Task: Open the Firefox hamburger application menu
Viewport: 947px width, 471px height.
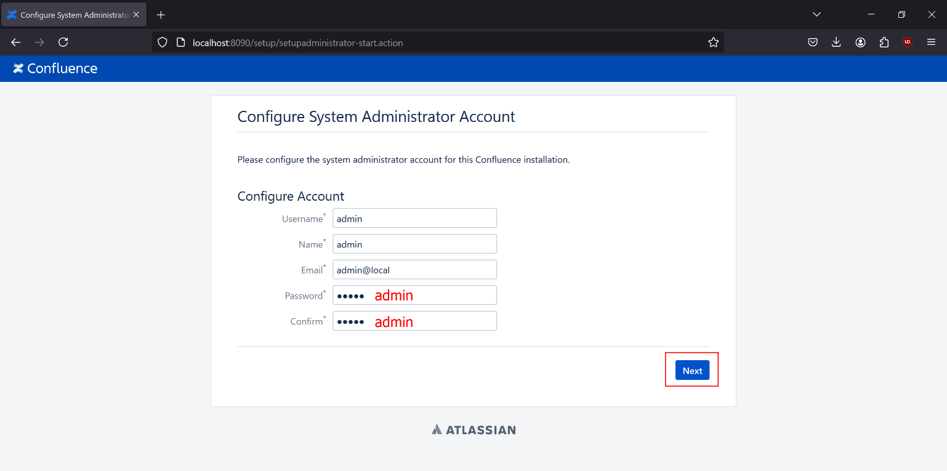Action: [x=931, y=42]
